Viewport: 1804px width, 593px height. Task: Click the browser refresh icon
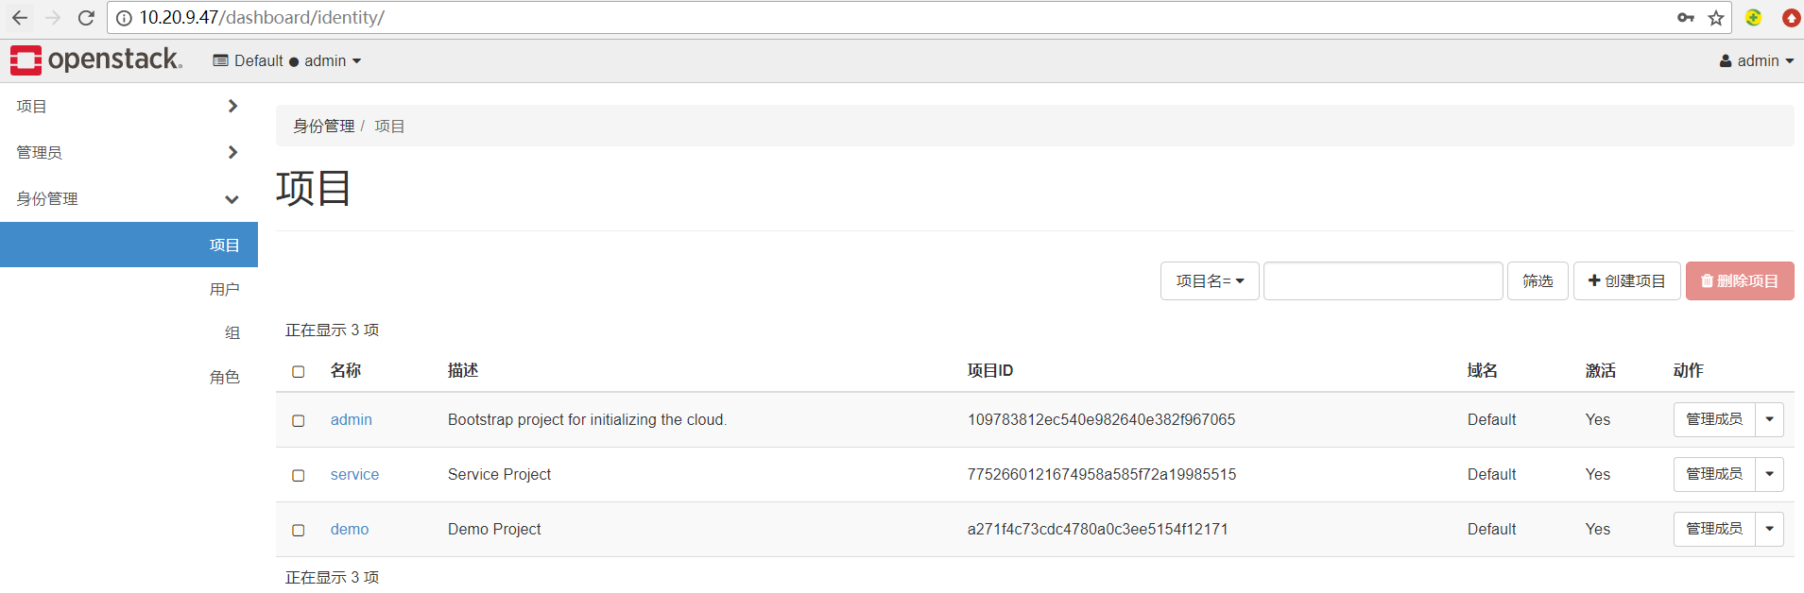[x=85, y=17]
